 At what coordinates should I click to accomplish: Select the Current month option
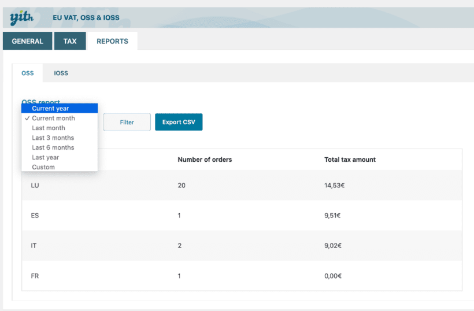pos(60,118)
